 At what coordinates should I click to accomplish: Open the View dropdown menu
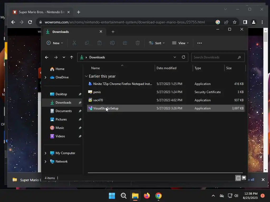(180, 43)
